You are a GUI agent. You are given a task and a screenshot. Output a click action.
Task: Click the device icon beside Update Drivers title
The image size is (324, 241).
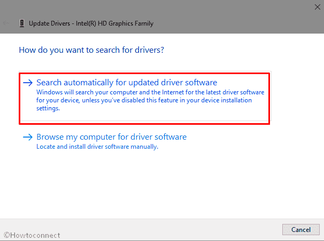coord(22,23)
